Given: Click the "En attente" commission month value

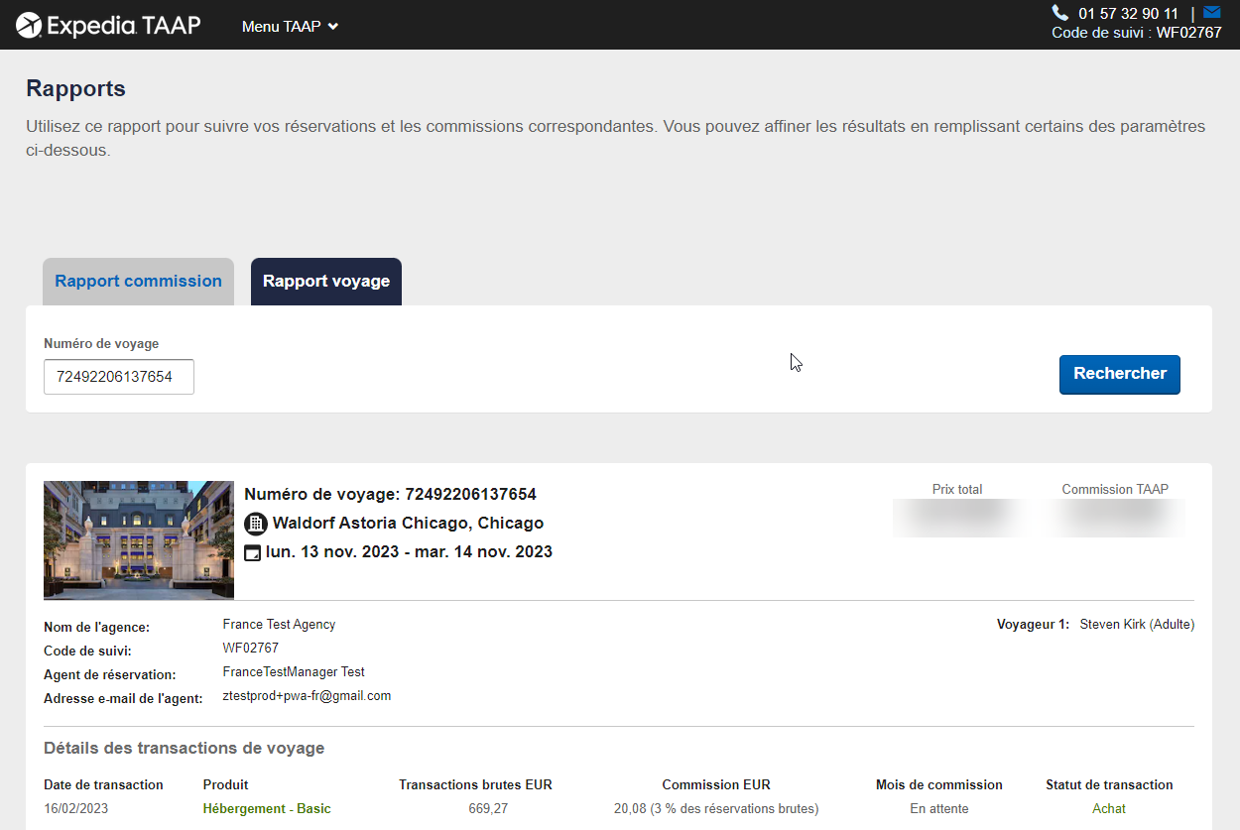Looking at the screenshot, I should [x=939, y=809].
